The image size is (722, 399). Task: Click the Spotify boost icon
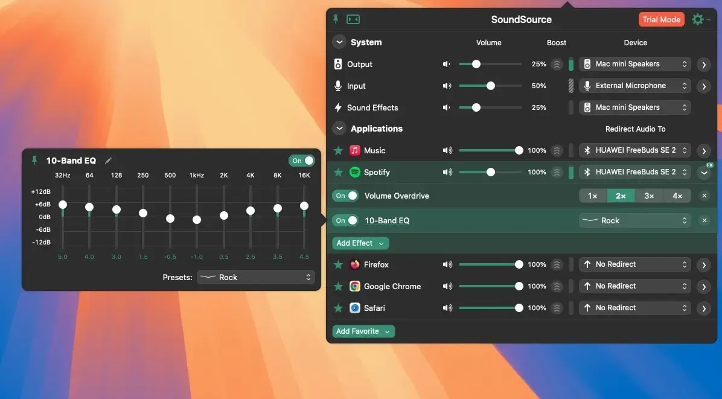[x=557, y=172]
